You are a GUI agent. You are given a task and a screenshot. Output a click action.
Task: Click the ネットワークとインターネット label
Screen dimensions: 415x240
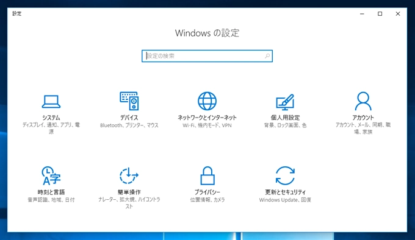coord(207,118)
